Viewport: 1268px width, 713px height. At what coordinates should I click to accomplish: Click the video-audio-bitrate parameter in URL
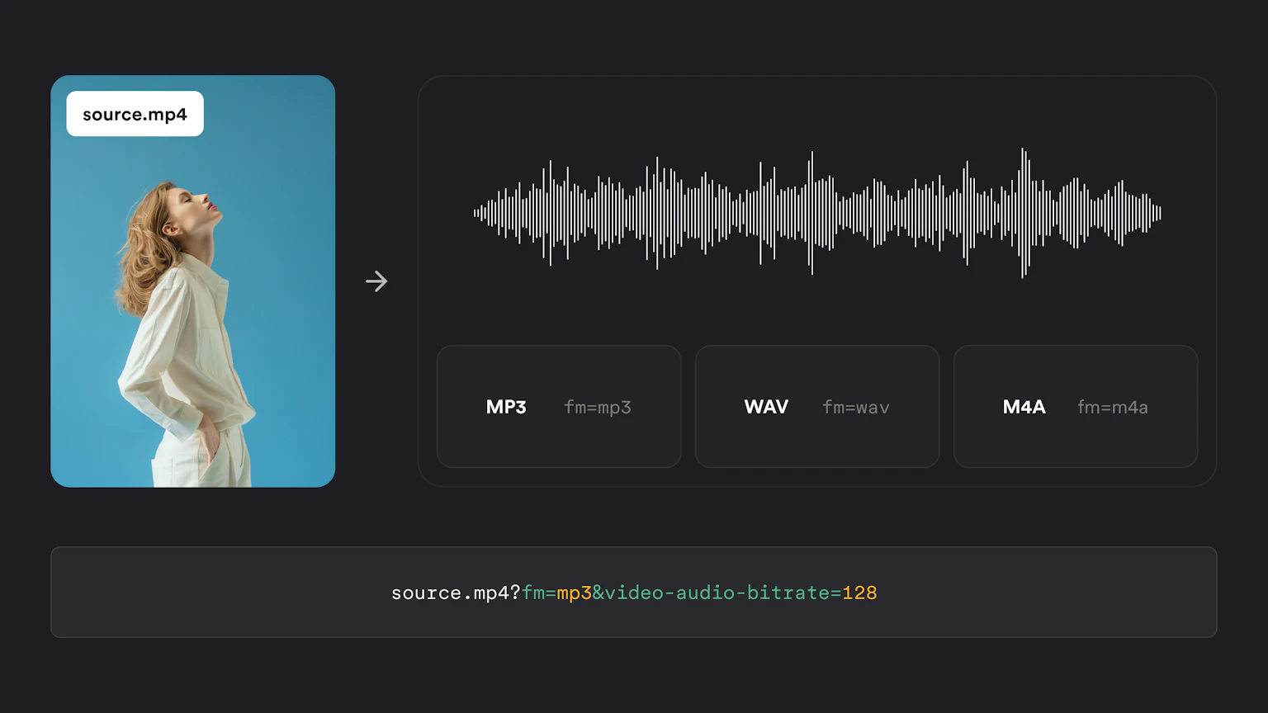[x=717, y=593]
